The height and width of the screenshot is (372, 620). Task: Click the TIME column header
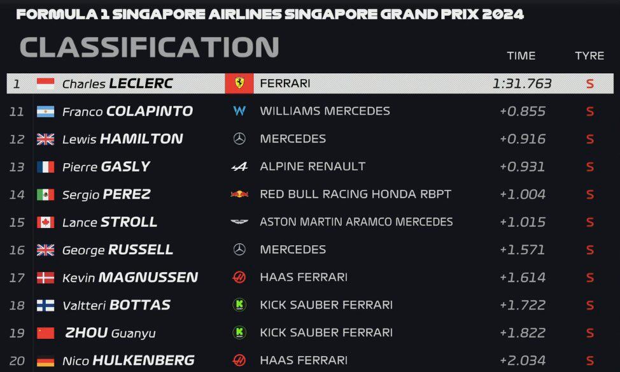point(521,56)
